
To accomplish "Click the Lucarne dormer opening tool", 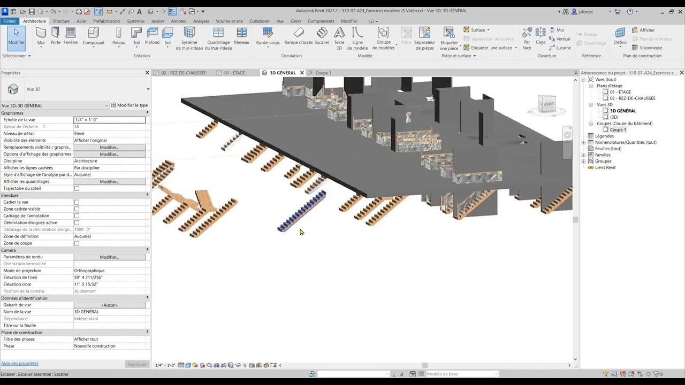I will click(x=559, y=48).
